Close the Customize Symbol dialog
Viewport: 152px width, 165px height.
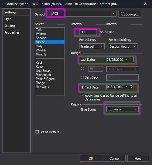pos(145,4)
